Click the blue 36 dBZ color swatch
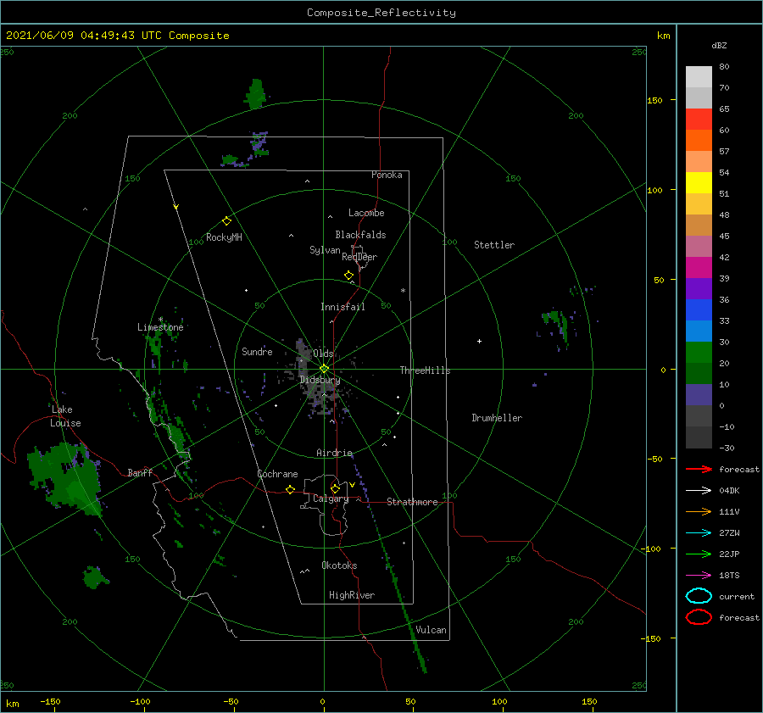Viewport: 763px width, 713px height. coord(699,309)
